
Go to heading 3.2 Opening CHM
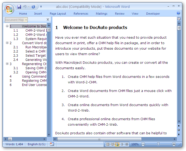[x=30, y=72]
